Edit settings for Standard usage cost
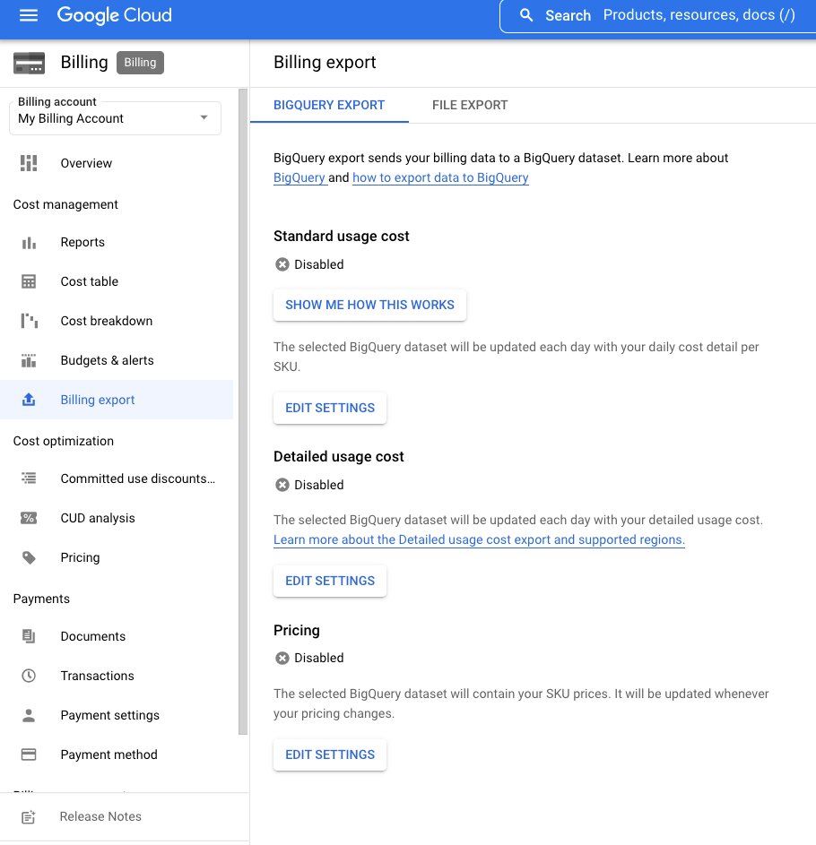This screenshot has width=816, height=845. 330,408
